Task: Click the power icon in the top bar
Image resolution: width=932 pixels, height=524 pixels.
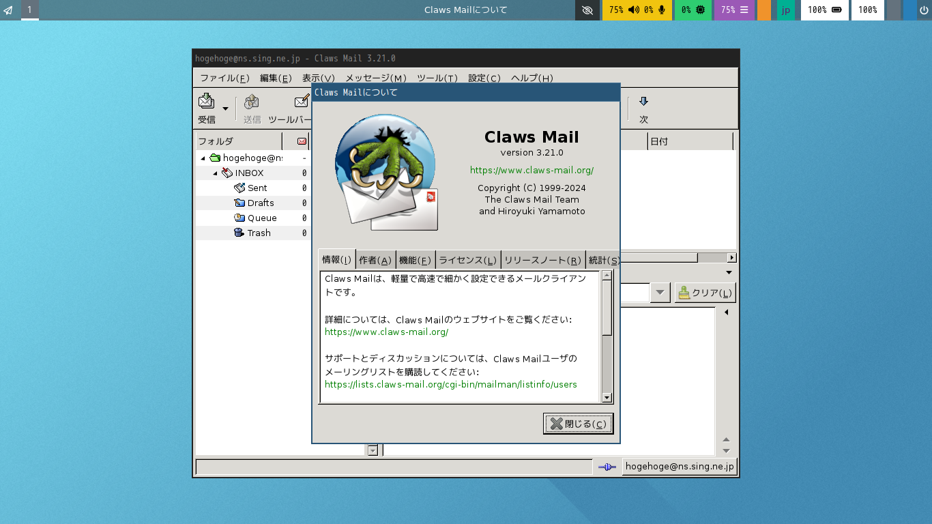Action: pos(924,10)
